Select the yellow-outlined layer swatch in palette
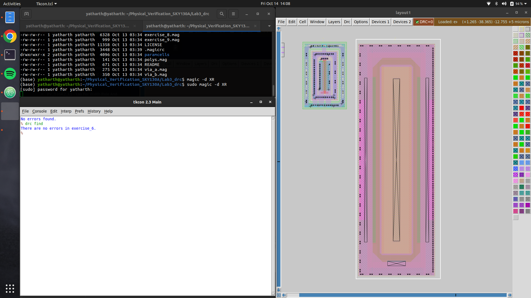Viewport: 531px width, 298px height. point(522,29)
